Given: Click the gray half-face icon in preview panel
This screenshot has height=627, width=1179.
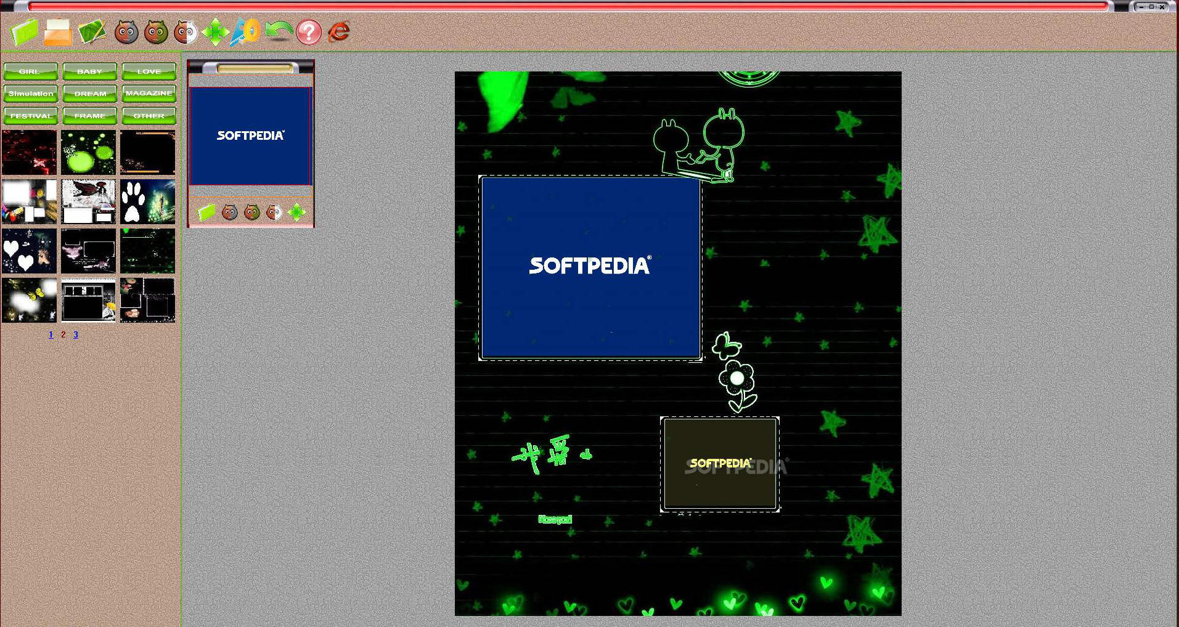Looking at the screenshot, I should click(230, 212).
